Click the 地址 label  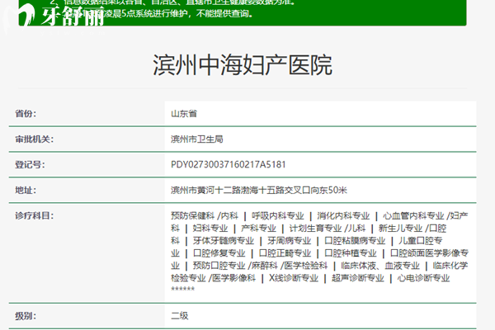pyautogui.click(x=26, y=190)
